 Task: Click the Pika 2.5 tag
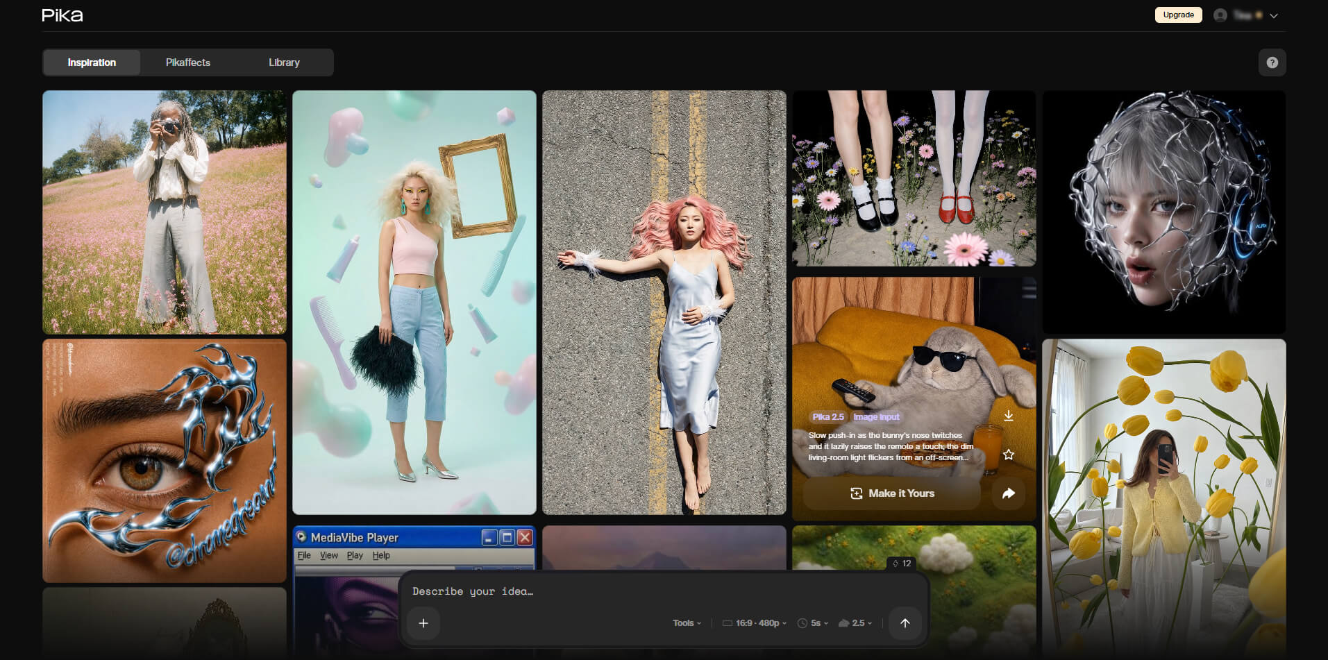coord(828,417)
